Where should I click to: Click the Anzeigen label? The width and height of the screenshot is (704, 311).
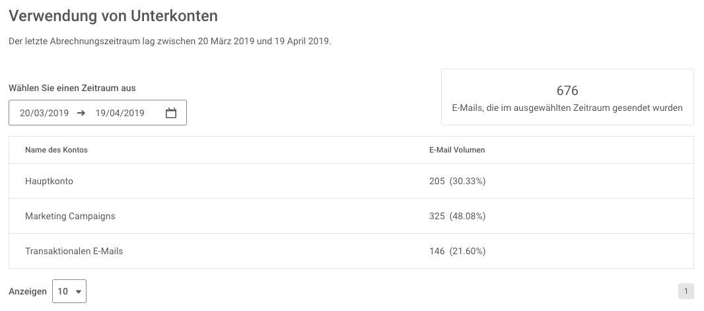tap(27, 292)
